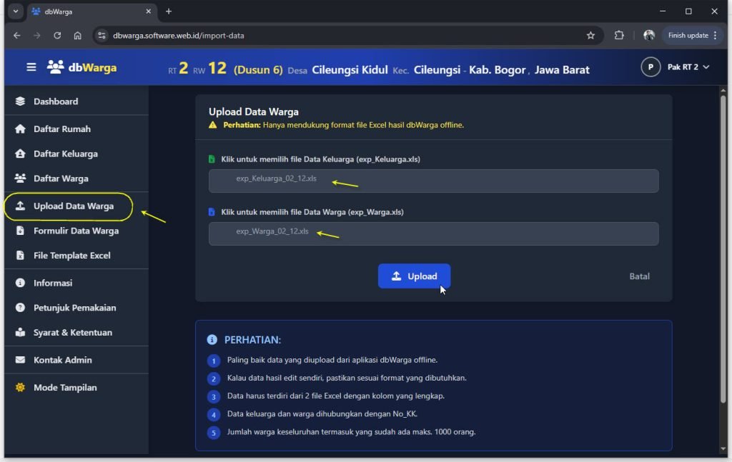Open the browser extensions puzzle icon

tap(619, 35)
